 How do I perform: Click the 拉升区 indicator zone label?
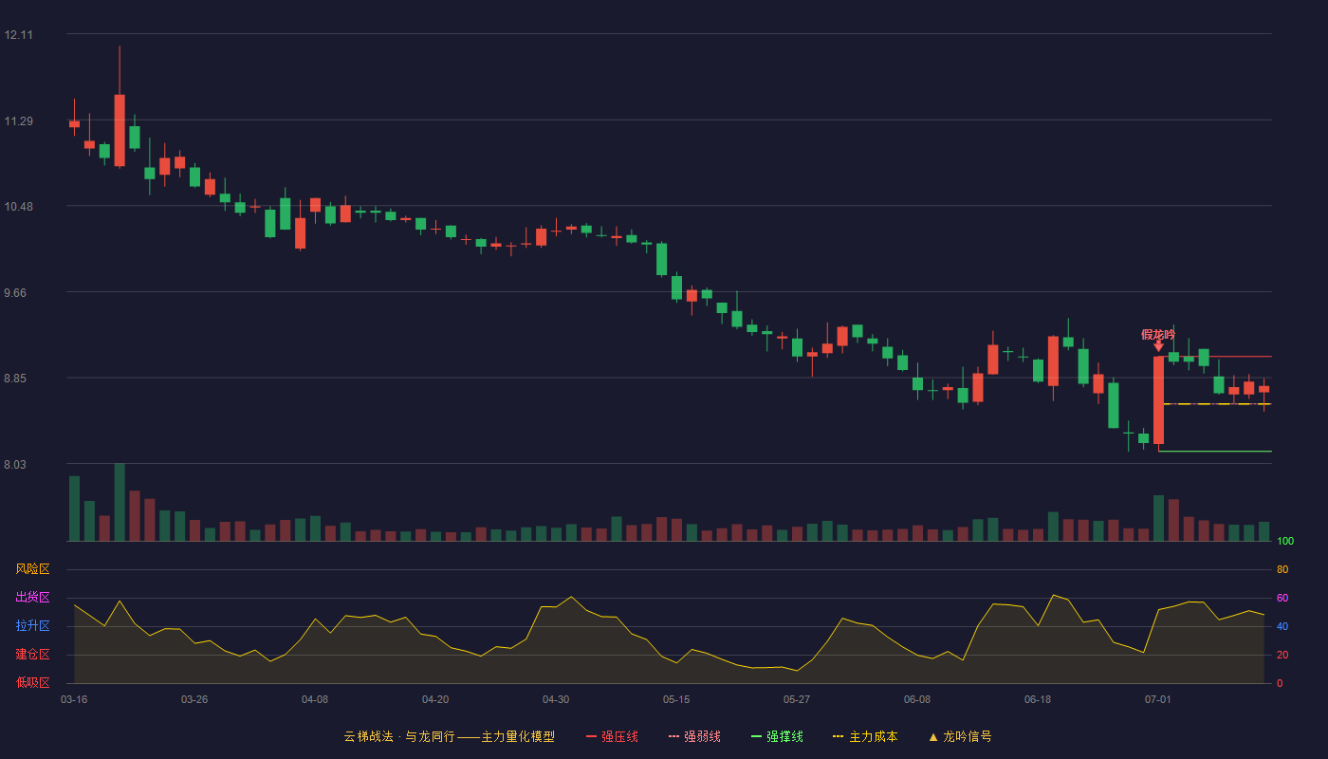point(32,626)
